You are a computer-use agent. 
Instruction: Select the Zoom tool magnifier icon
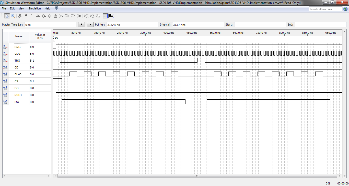[x=13, y=16]
